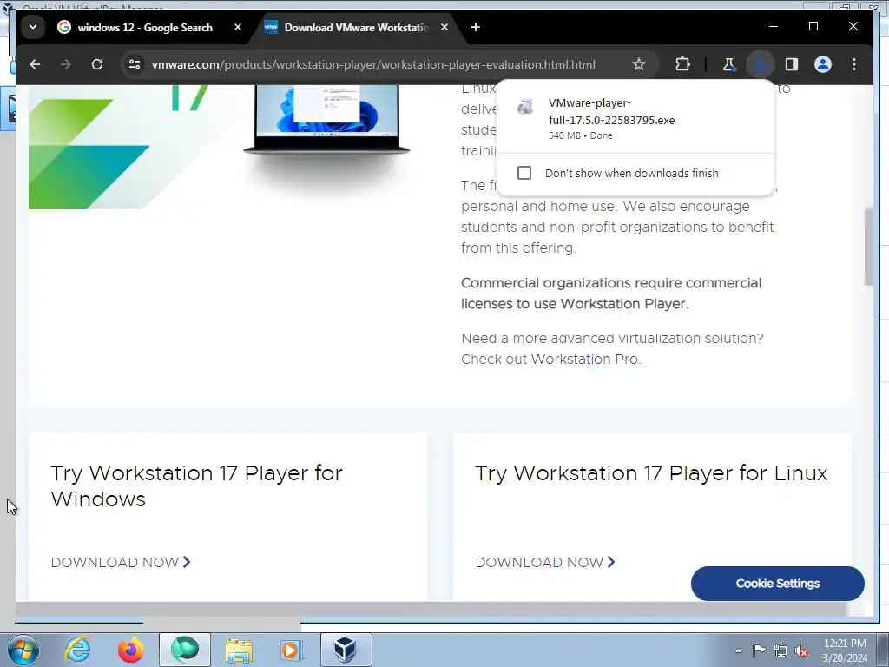The width and height of the screenshot is (889, 667).
Task: Switch to windows 12 Google Search tab
Action: coord(145,27)
